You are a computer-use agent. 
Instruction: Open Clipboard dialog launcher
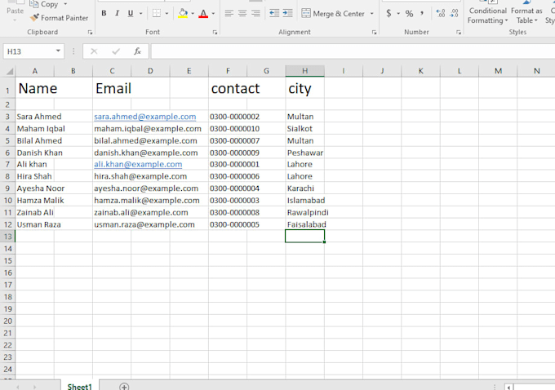(x=90, y=32)
